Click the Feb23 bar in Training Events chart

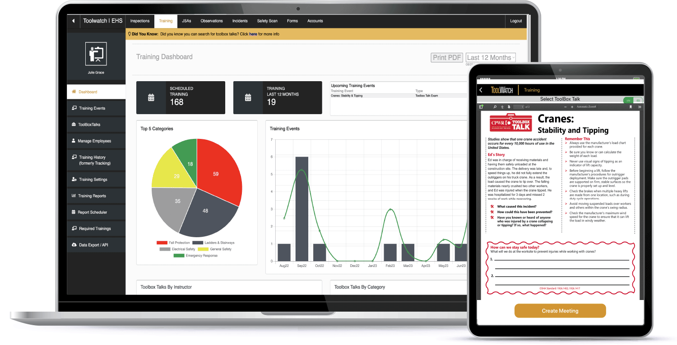390,253
